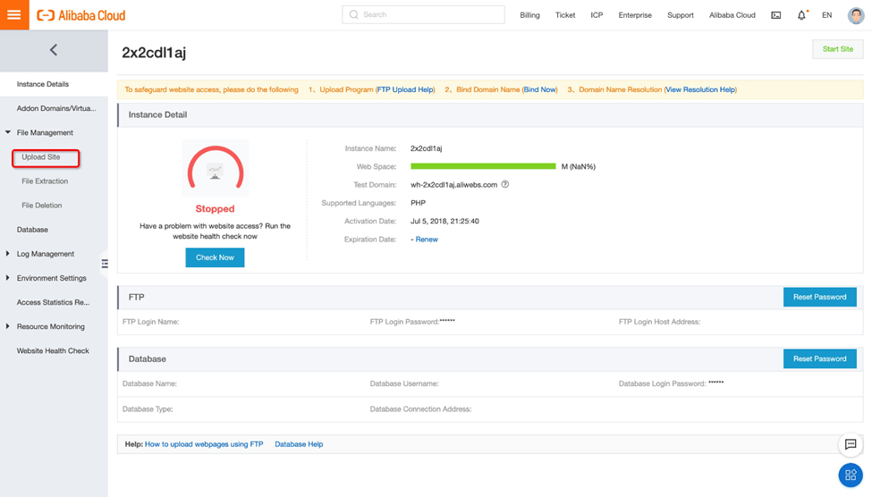Click Reset Password in FTP section
The height and width of the screenshot is (497, 872).
819,297
